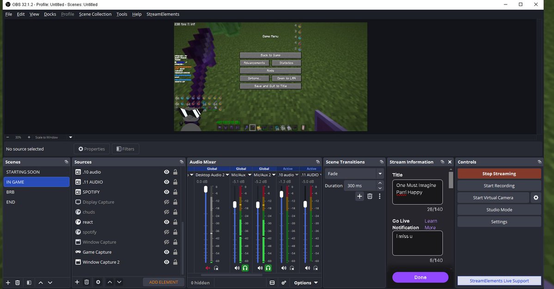Turn off Mic/Aux green monitoring headphone
554x289 pixels.
245,268
